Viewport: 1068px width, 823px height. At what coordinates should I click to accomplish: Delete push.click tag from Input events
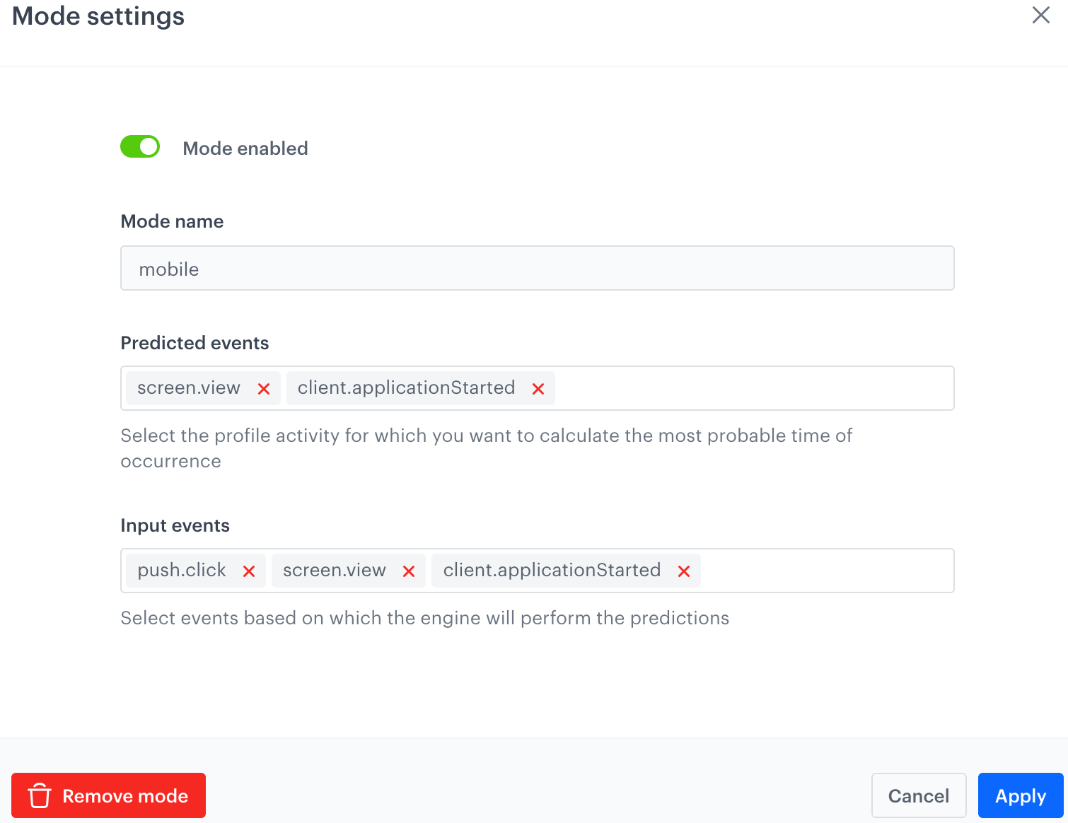(x=249, y=571)
